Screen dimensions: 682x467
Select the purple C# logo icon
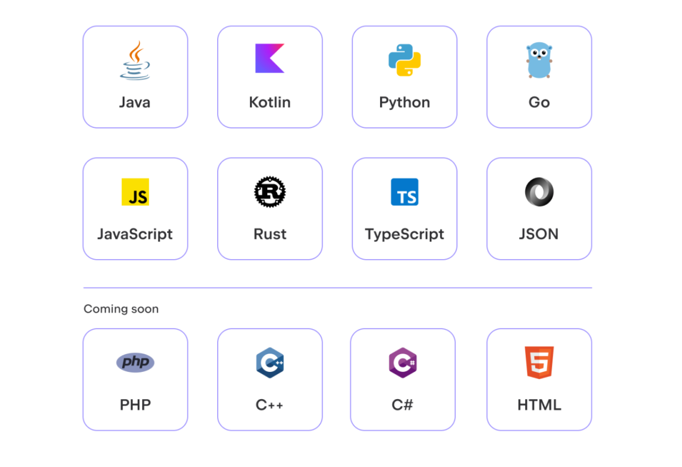(x=403, y=362)
